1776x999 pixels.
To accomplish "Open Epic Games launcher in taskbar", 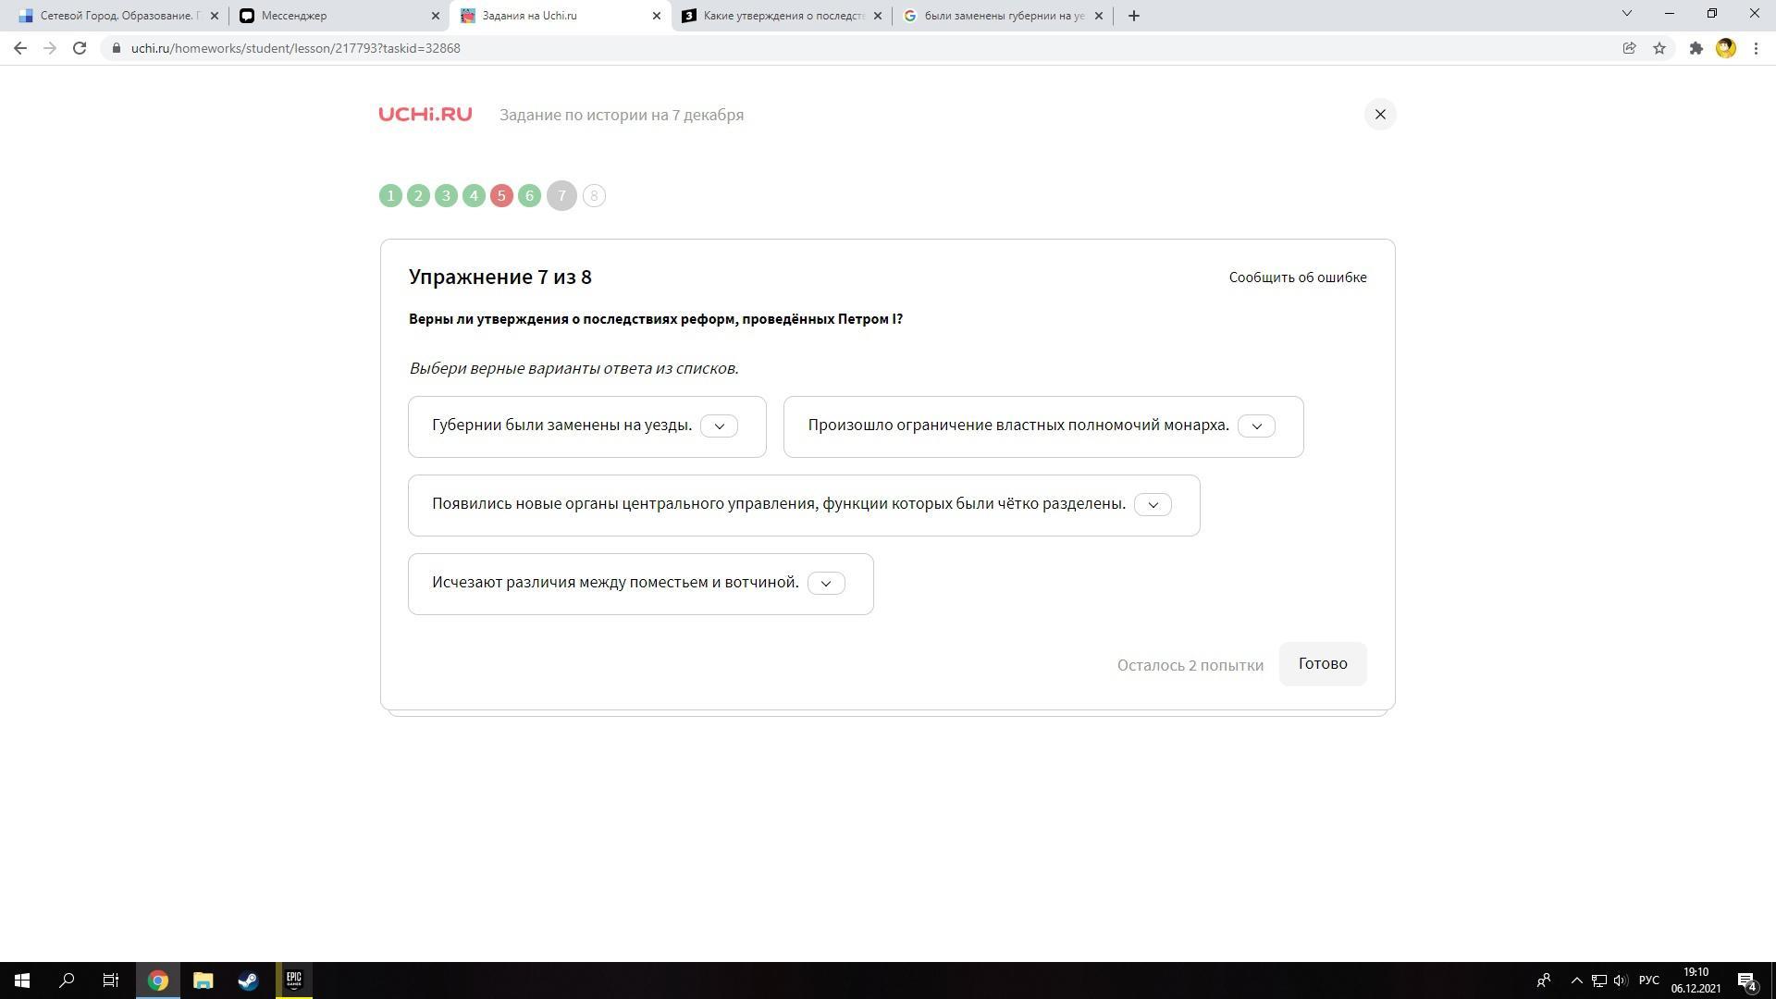I will click(x=293, y=980).
